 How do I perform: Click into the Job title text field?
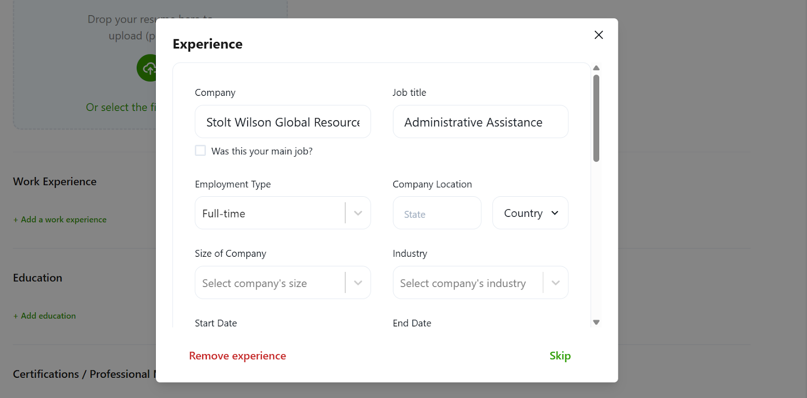tap(480, 122)
